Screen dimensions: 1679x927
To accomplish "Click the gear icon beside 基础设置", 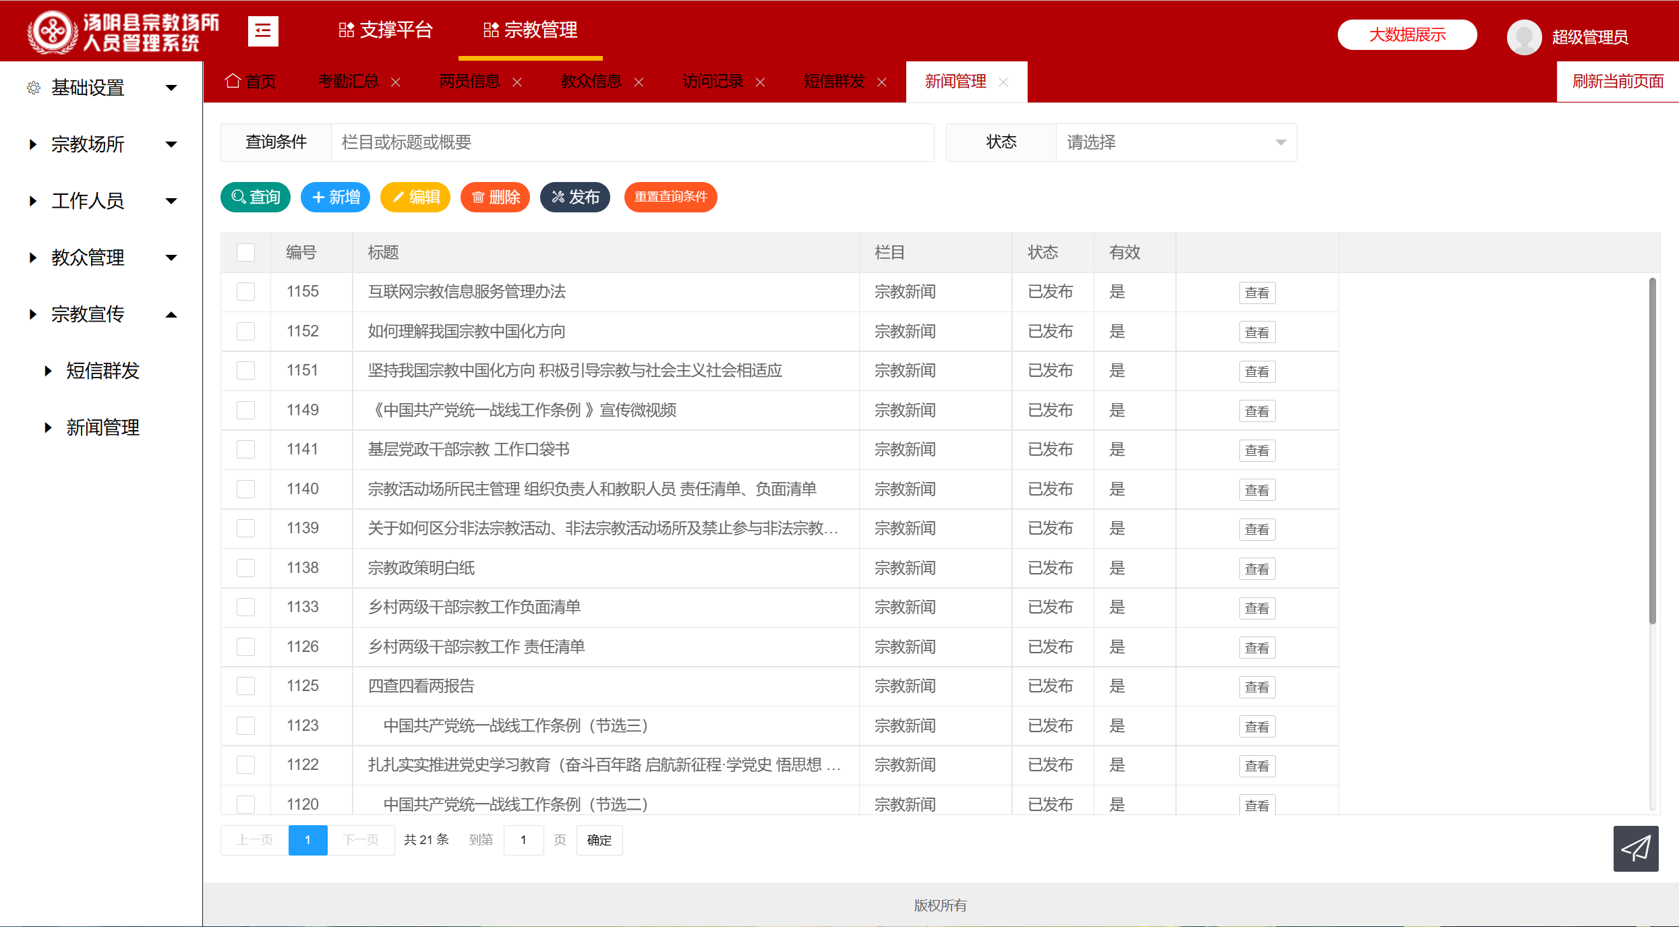I will [x=33, y=88].
